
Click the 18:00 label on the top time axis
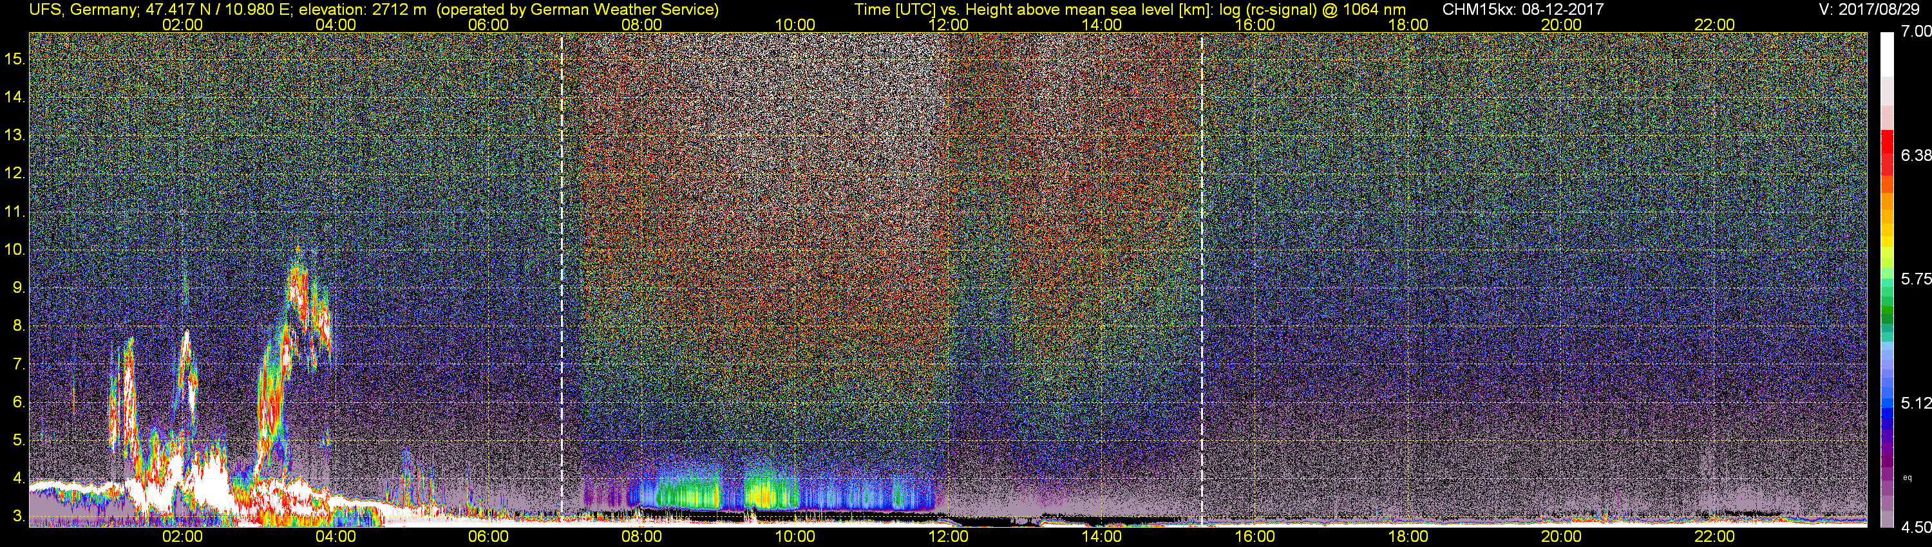(1408, 24)
